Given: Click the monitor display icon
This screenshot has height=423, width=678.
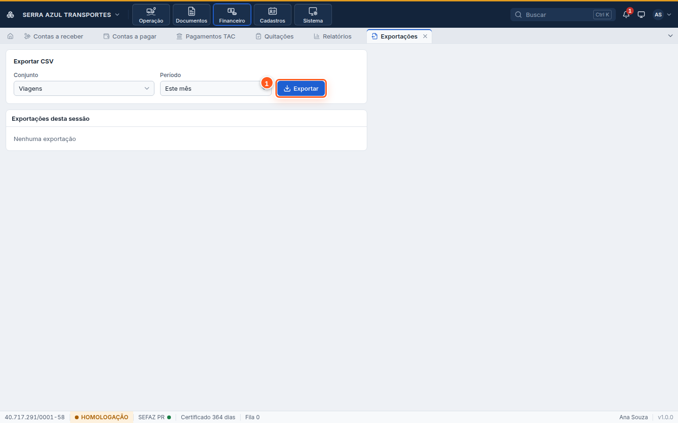Looking at the screenshot, I should [x=641, y=15].
